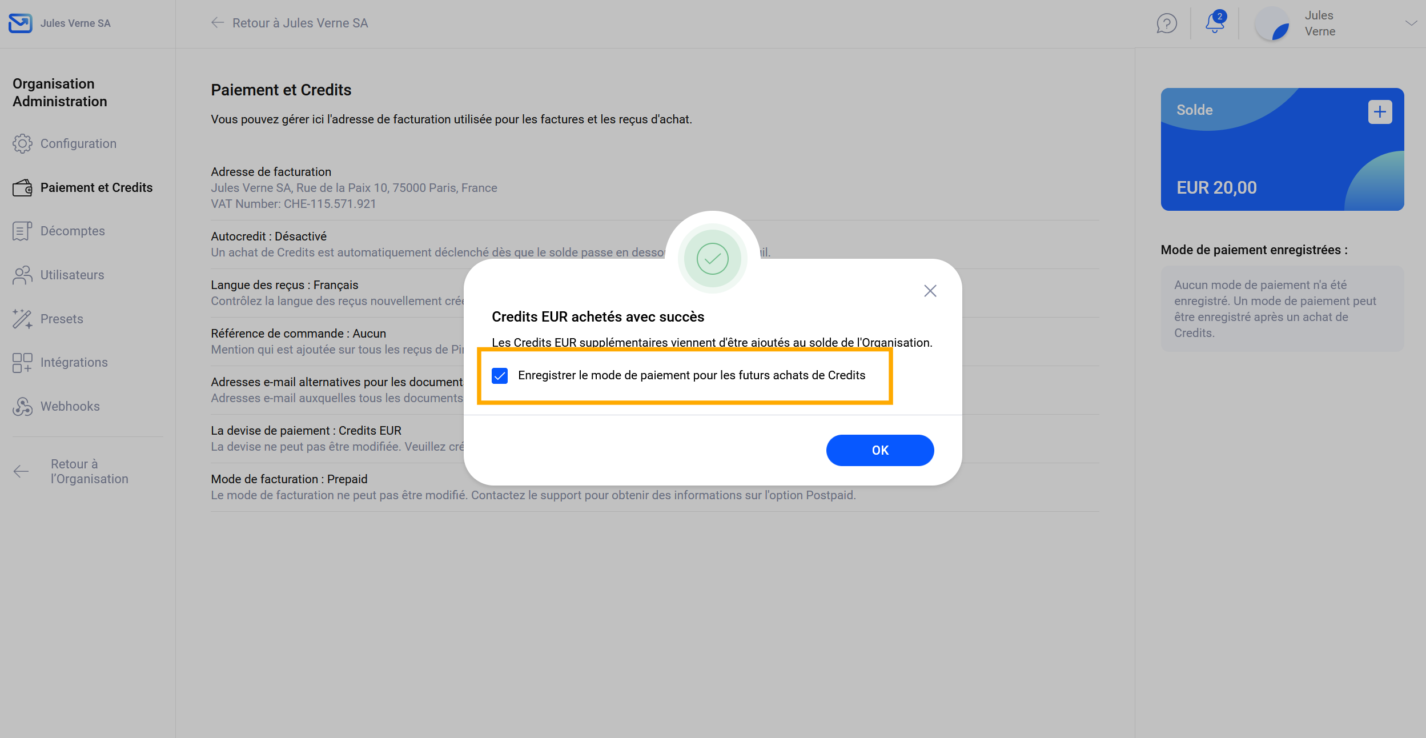
Task: Click the Jules Verne SA logo
Action: tap(21, 23)
